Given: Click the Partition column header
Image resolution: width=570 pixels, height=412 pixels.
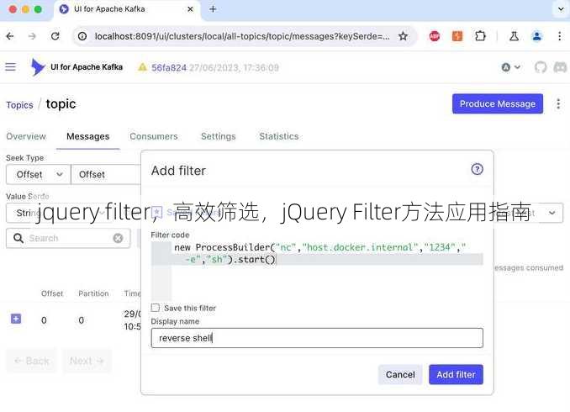Looking at the screenshot, I should [93, 293].
